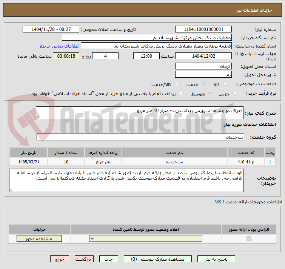Click the remaining time field 03:08:18
Viewport: 285px width, 269px height.
tap(66, 56)
